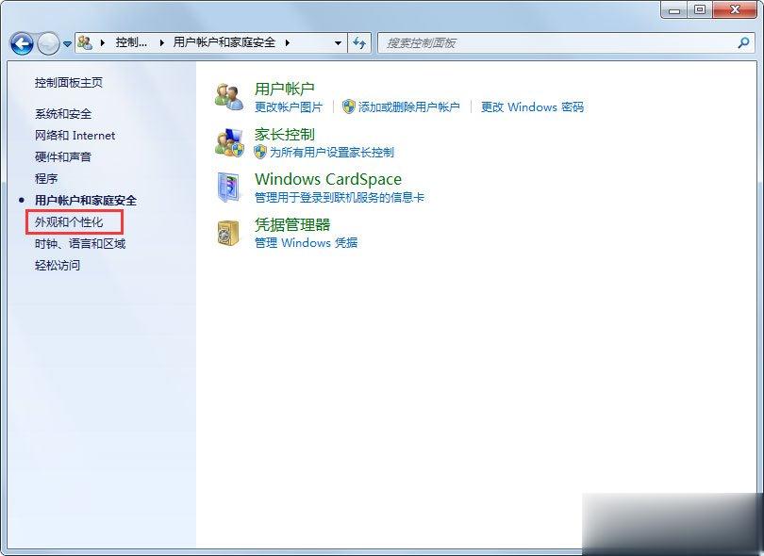Viewport: 764px width, 556px height.
Task: Expand arrow after 用户帐户和家庭安全 breadcrumb
Action: [x=288, y=42]
